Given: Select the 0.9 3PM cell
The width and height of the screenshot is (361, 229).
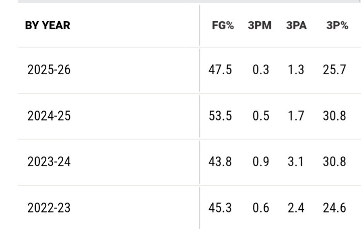Looking at the screenshot, I should pyautogui.click(x=261, y=162).
